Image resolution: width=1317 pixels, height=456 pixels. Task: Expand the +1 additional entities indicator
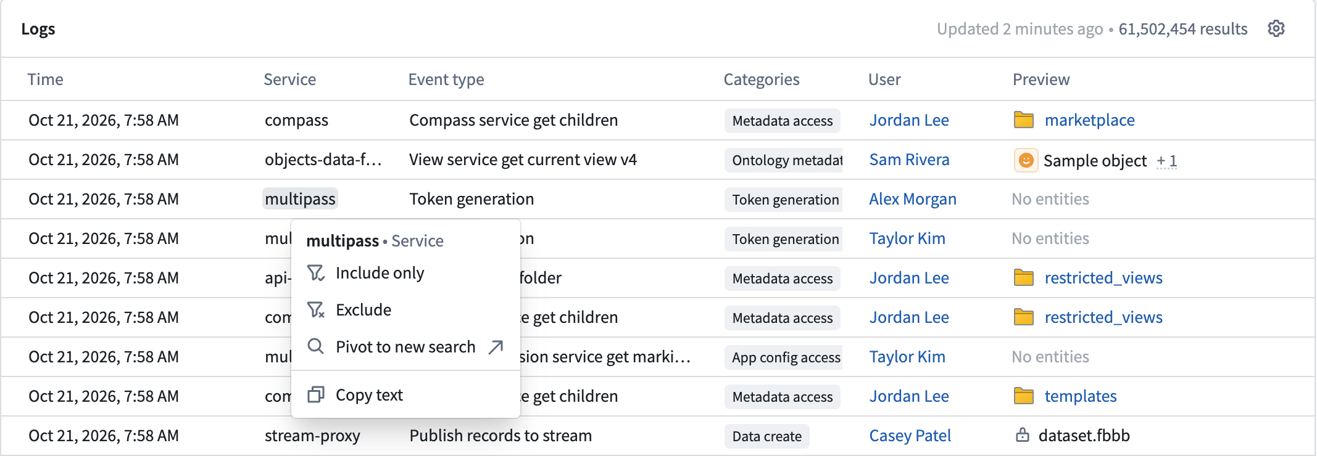click(x=1166, y=161)
